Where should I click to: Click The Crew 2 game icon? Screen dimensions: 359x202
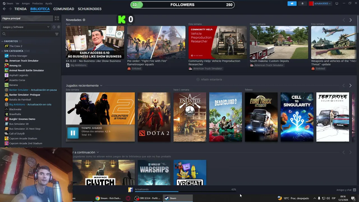coord(6,46)
